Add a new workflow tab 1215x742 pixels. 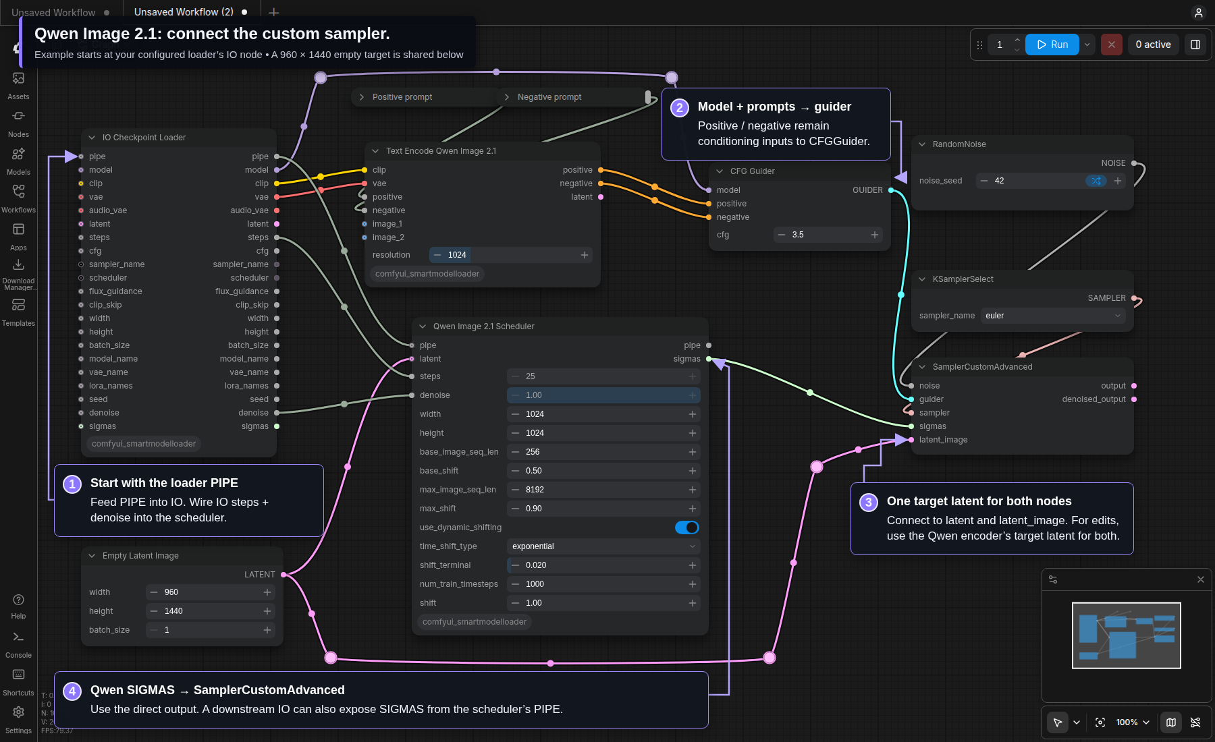coord(273,12)
